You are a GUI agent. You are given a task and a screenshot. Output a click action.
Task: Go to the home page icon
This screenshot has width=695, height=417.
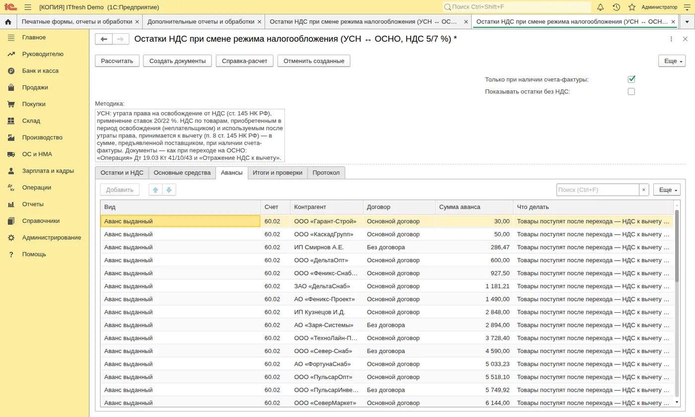click(8, 22)
